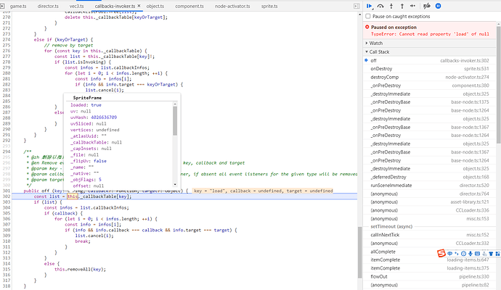Deactivate all breakpoints

(426, 6)
